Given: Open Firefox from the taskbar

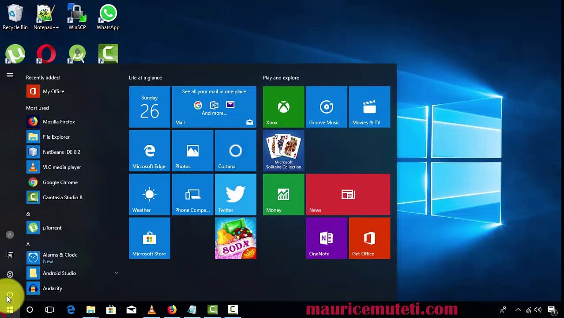Looking at the screenshot, I should pos(172,310).
